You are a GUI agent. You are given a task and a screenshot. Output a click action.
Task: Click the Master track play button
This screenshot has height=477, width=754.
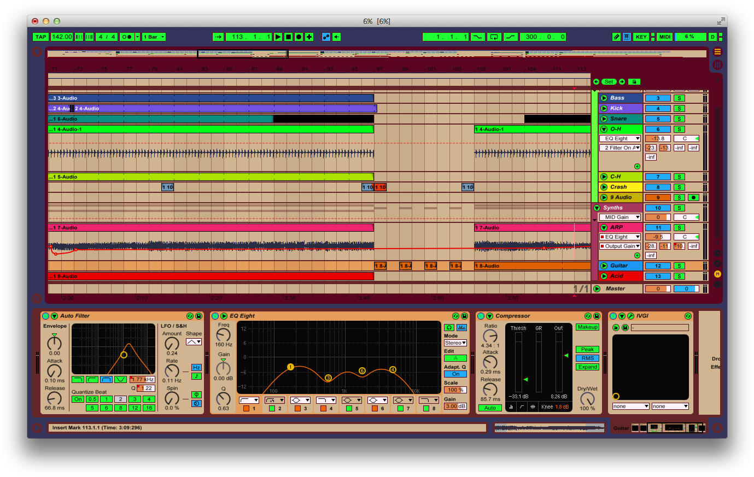(597, 289)
